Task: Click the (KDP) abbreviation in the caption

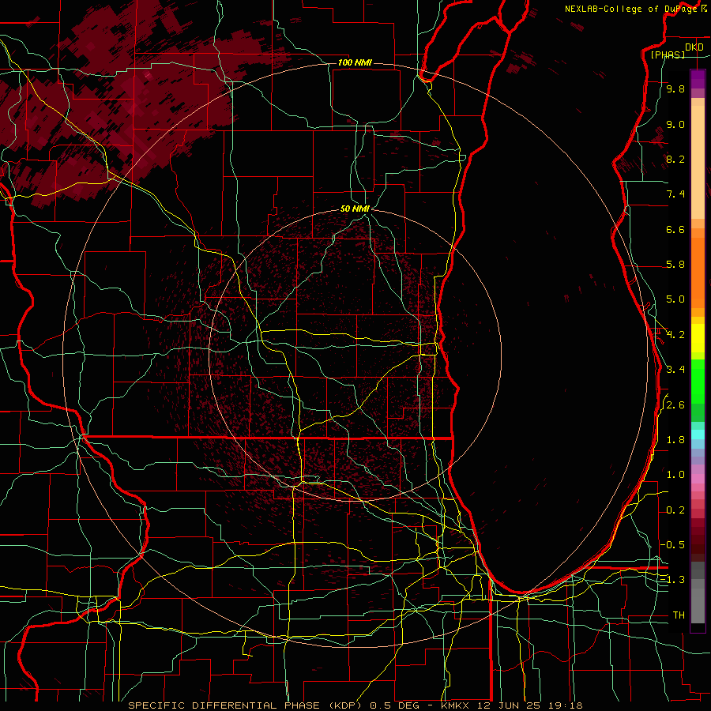Action: 347,706
